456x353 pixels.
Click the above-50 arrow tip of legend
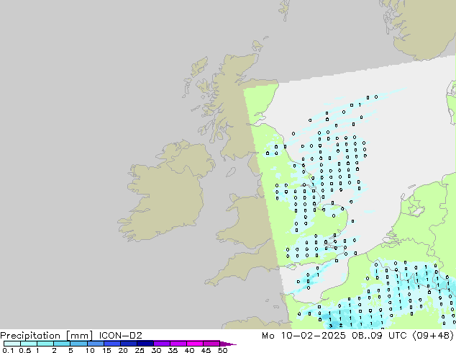[228, 344]
